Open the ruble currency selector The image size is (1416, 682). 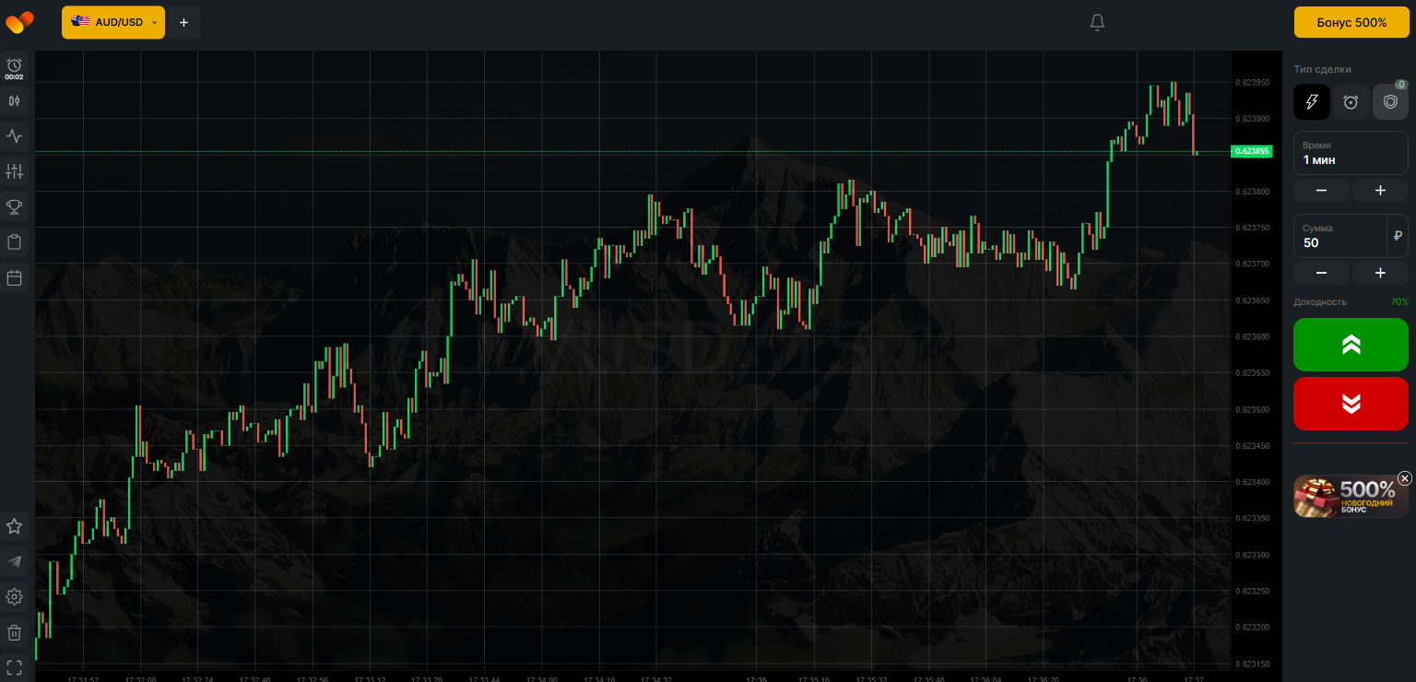pos(1398,236)
